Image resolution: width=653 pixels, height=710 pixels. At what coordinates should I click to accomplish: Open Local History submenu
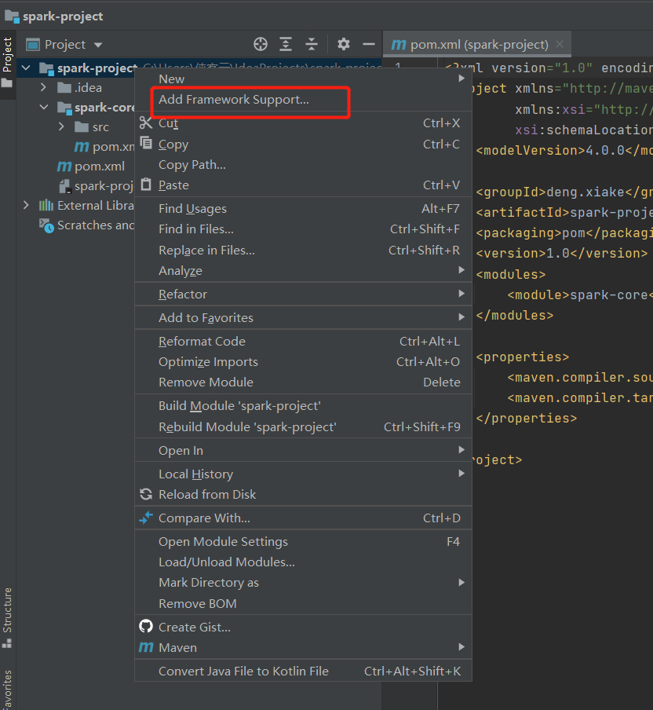point(303,474)
